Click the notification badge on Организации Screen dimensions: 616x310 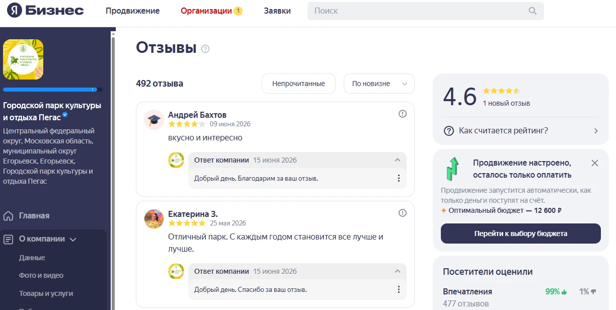(x=238, y=11)
